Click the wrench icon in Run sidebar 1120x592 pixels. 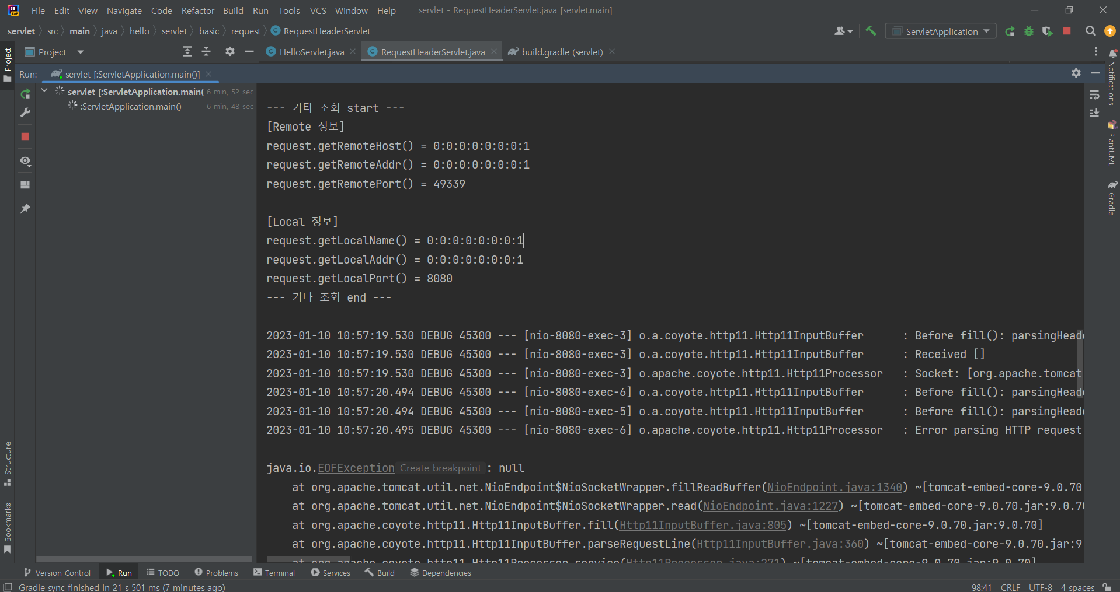click(25, 113)
